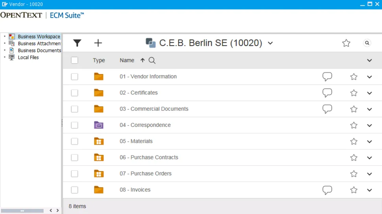Sort by the Name column header
The image size is (382, 214).
[127, 60]
